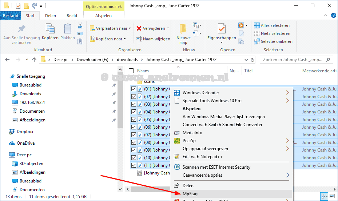The height and width of the screenshot is (201, 338).
Task: Switch to the Beeld ribbon tab
Action: (x=72, y=16)
